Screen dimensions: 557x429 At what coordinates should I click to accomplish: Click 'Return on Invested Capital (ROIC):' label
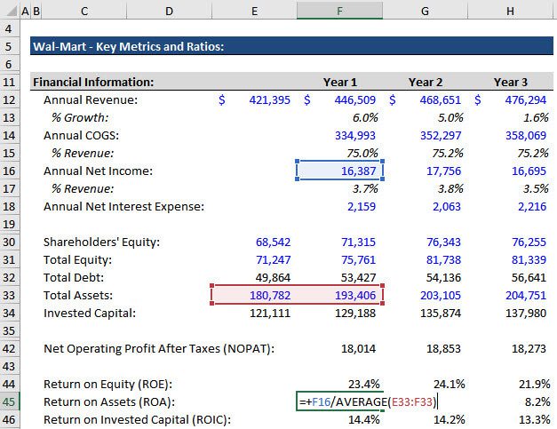coord(137,419)
